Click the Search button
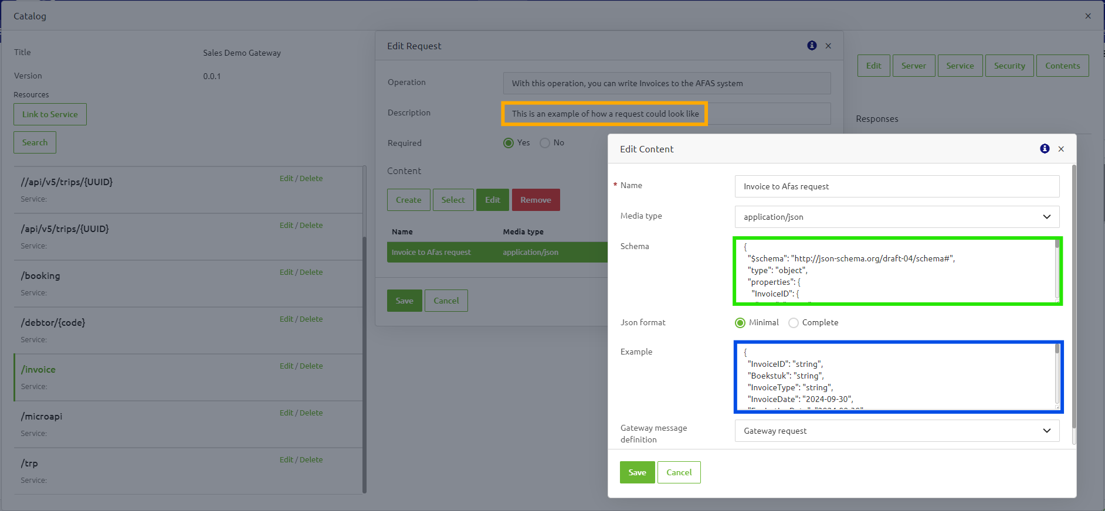 point(35,142)
